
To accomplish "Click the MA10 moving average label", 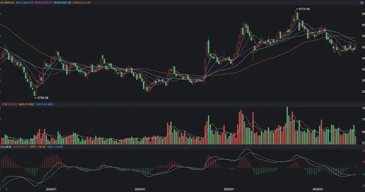I will 24,3.
